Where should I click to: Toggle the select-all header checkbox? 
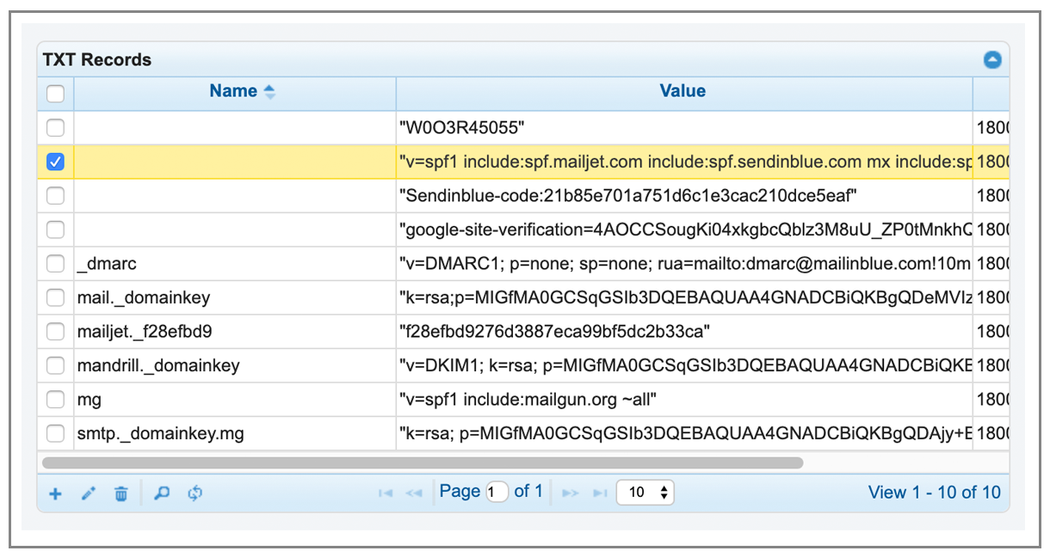(x=55, y=93)
